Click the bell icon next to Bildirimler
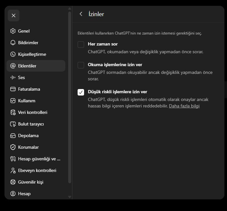 13,43
